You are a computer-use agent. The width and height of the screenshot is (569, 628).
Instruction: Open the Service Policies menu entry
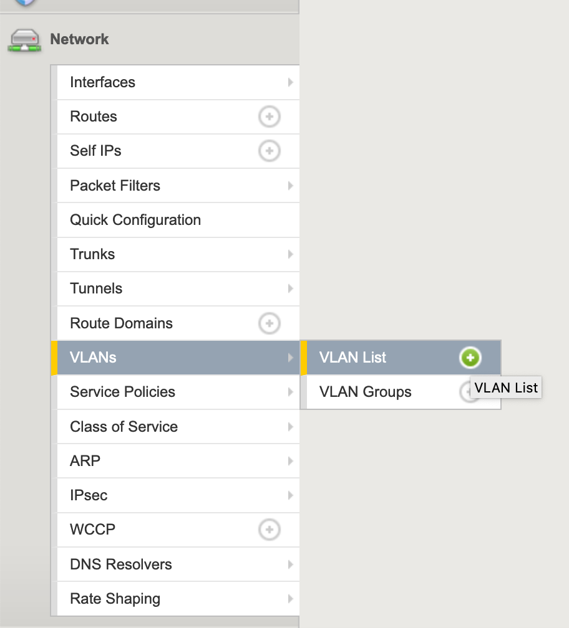click(x=178, y=392)
